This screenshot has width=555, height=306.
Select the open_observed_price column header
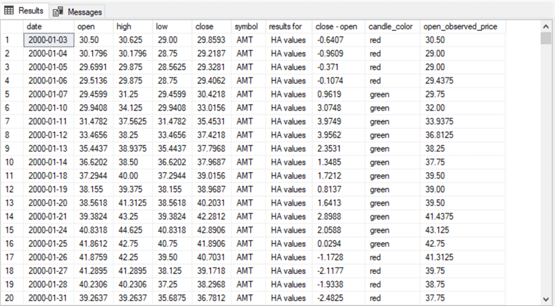[463, 27]
